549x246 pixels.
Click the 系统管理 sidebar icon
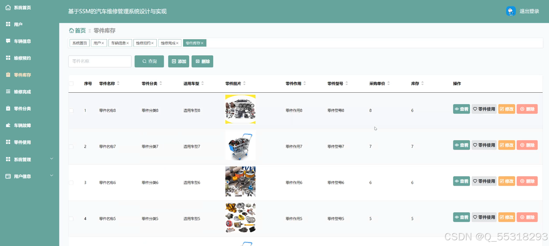(8, 159)
